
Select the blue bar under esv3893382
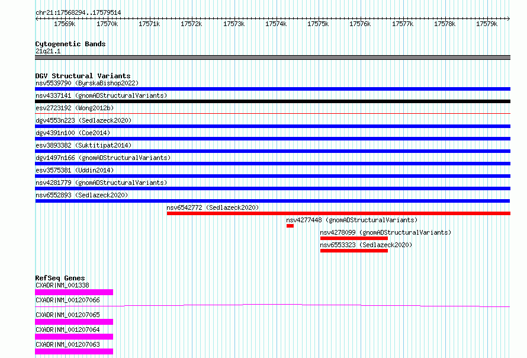[x=272, y=151]
